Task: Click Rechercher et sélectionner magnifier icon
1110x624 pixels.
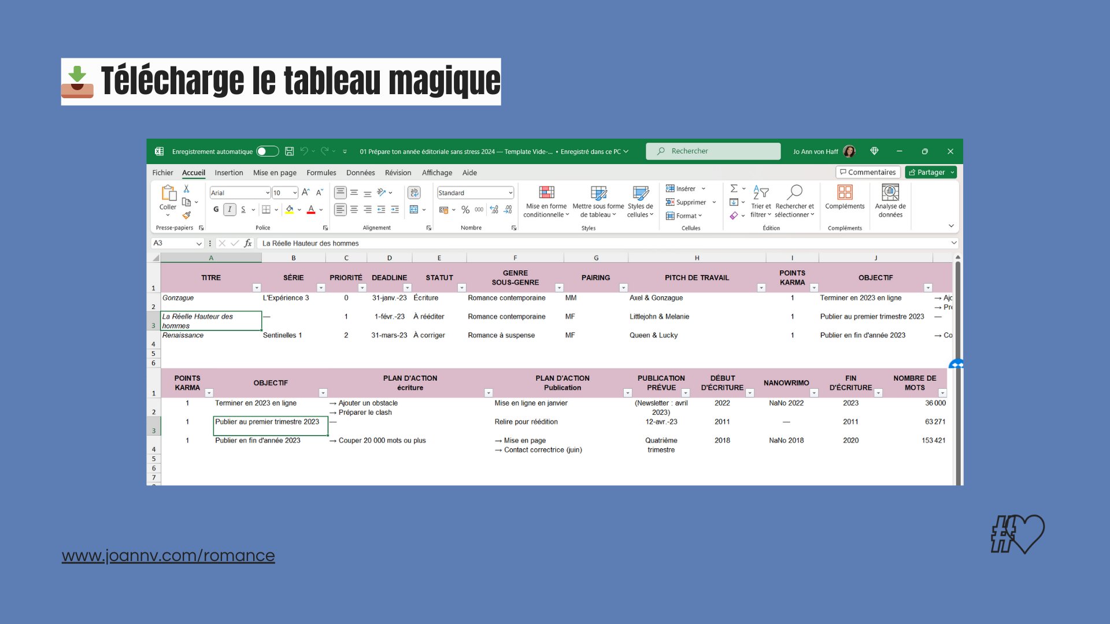Action: [795, 192]
